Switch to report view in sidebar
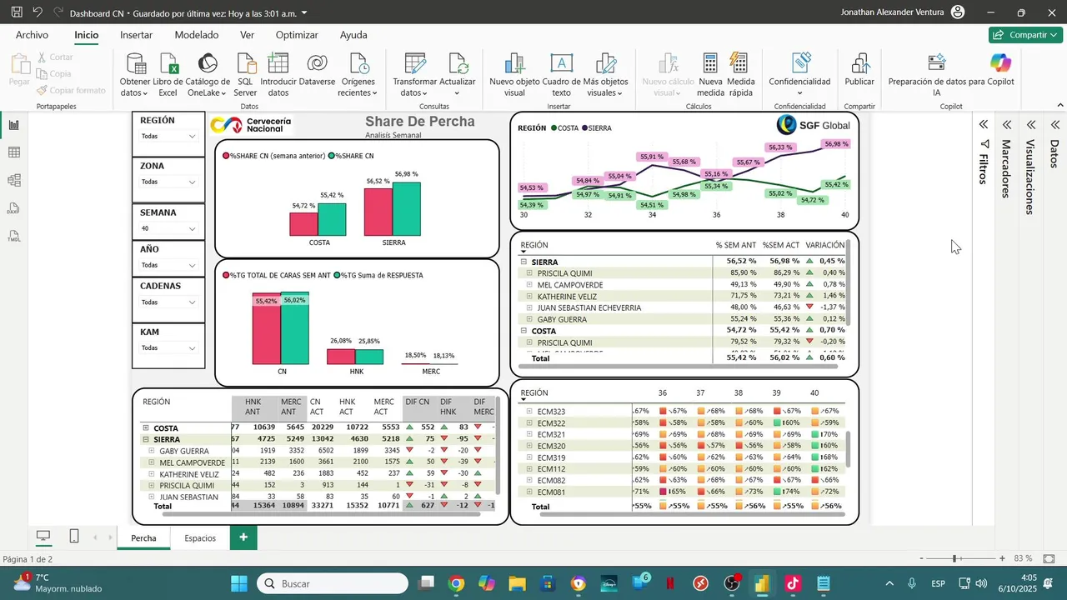Viewport: 1067px width, 600px height. 14,126
